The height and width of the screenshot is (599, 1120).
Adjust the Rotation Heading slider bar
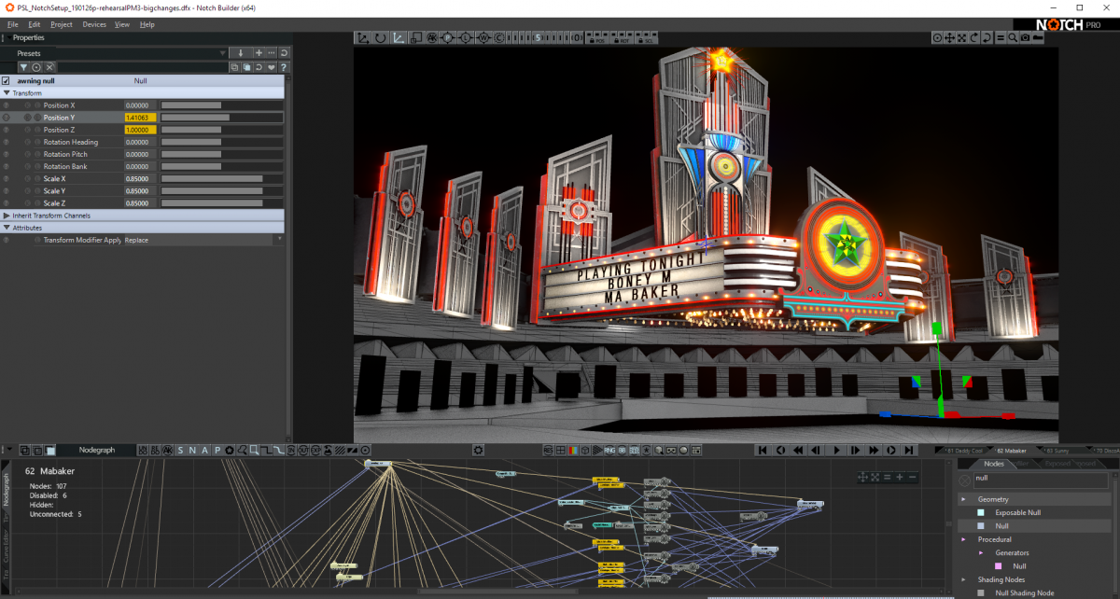[221, 142]
